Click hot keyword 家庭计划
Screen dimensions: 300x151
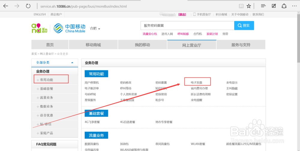[212, 34]
